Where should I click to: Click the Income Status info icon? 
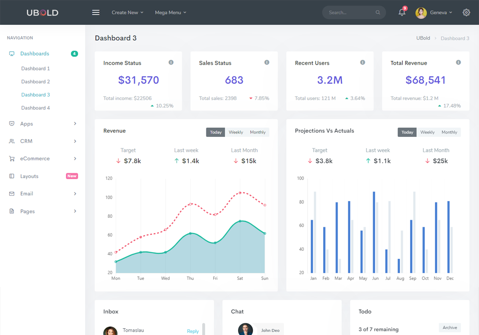pos(171,63)
